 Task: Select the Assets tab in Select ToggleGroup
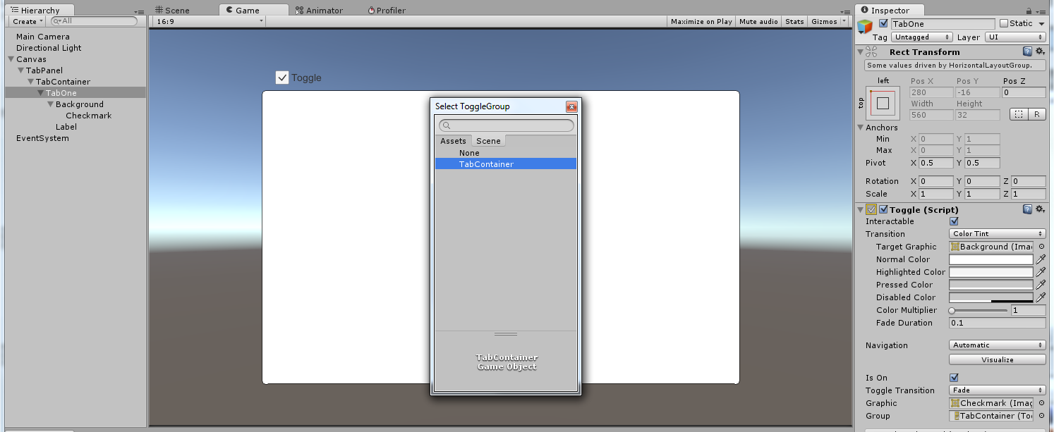(x=454, y=140)
